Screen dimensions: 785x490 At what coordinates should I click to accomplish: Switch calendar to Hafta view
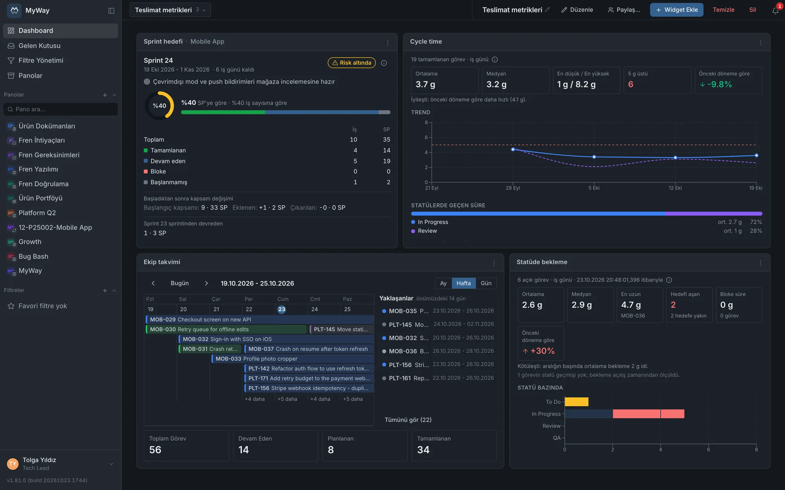tap(464, 283)
